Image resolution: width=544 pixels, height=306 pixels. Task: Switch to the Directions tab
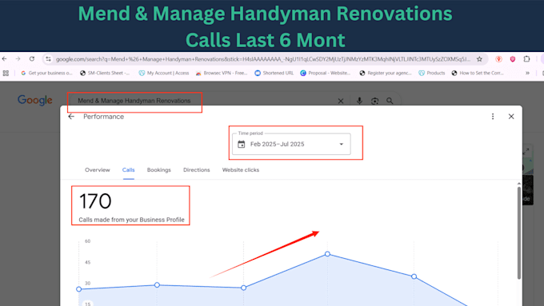(x=197, y=170)
